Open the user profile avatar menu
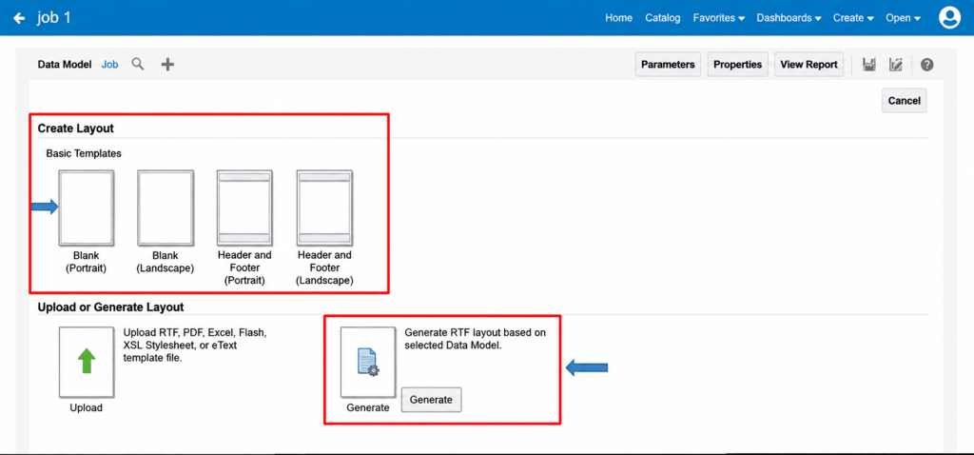Image resolution: width=974 pixels, height=455 pixels. coord(950,17)
